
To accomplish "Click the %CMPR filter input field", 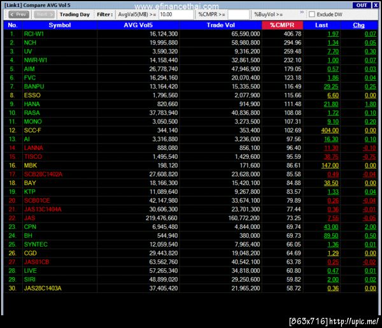I will click(x=239, y=15).
